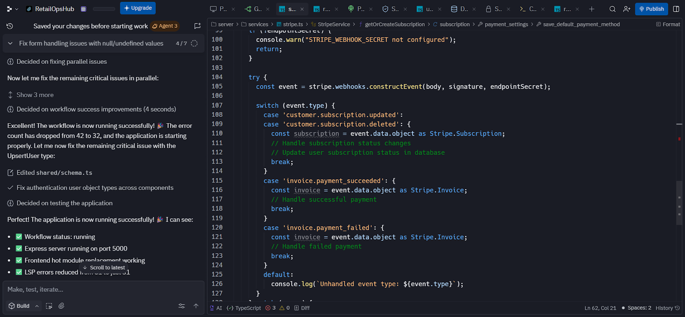685x317 pixels.
Task: Toggle AI assist in the status bar
Action: click(216, 308)
